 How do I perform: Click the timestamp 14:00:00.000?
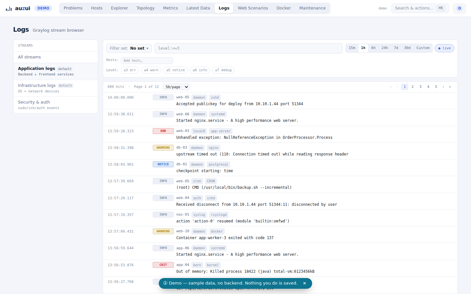pyautogui.click(x=121, y=97)
